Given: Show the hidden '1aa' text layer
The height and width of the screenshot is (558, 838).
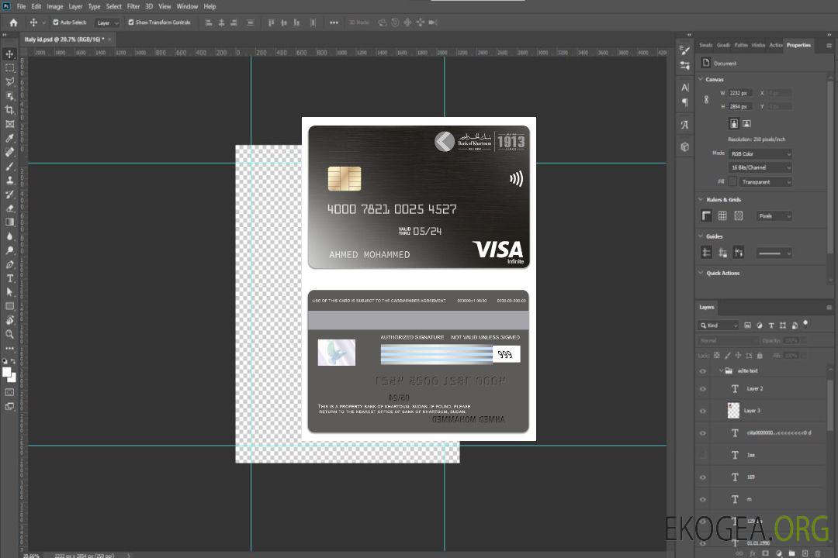Looking at the screenshot, I should [703, 456].
